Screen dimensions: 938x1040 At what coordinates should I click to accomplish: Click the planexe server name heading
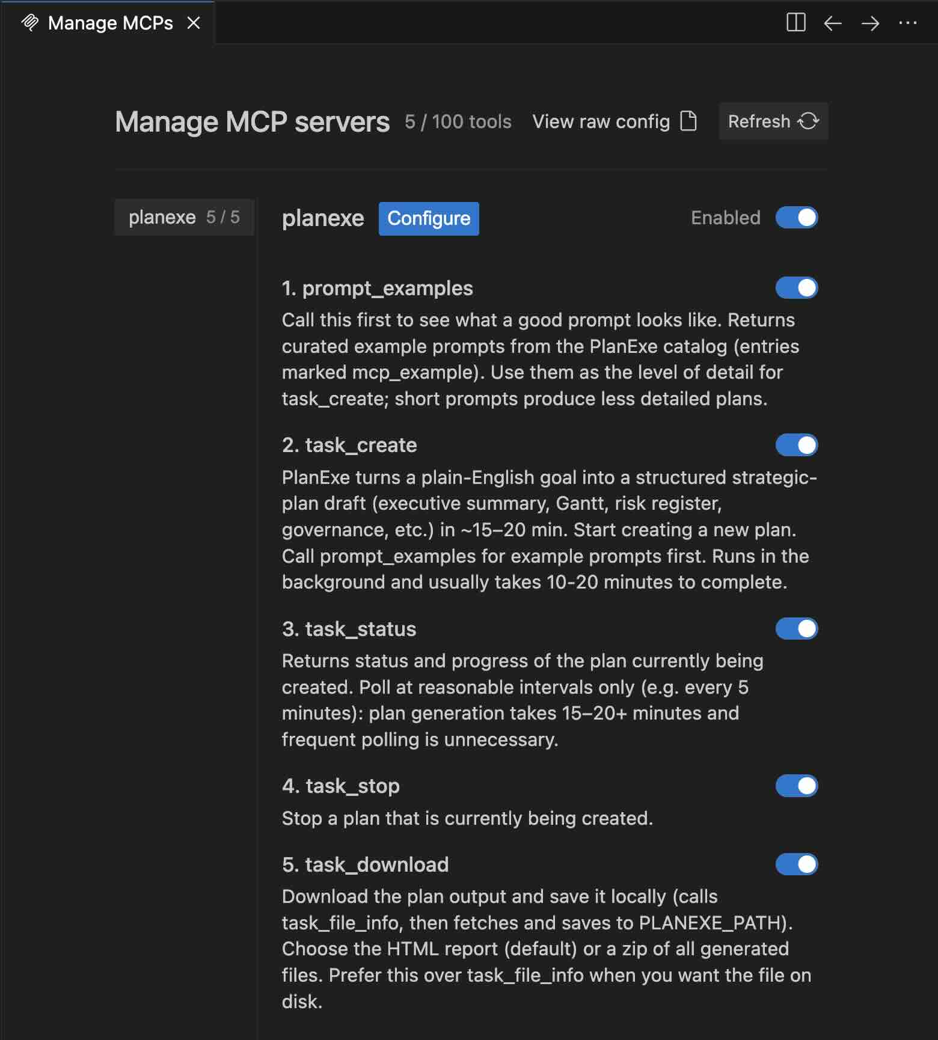[x=323, y=218]
